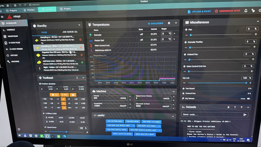Click the motors off icon button
261x147 pixels.
coord(73,95)
